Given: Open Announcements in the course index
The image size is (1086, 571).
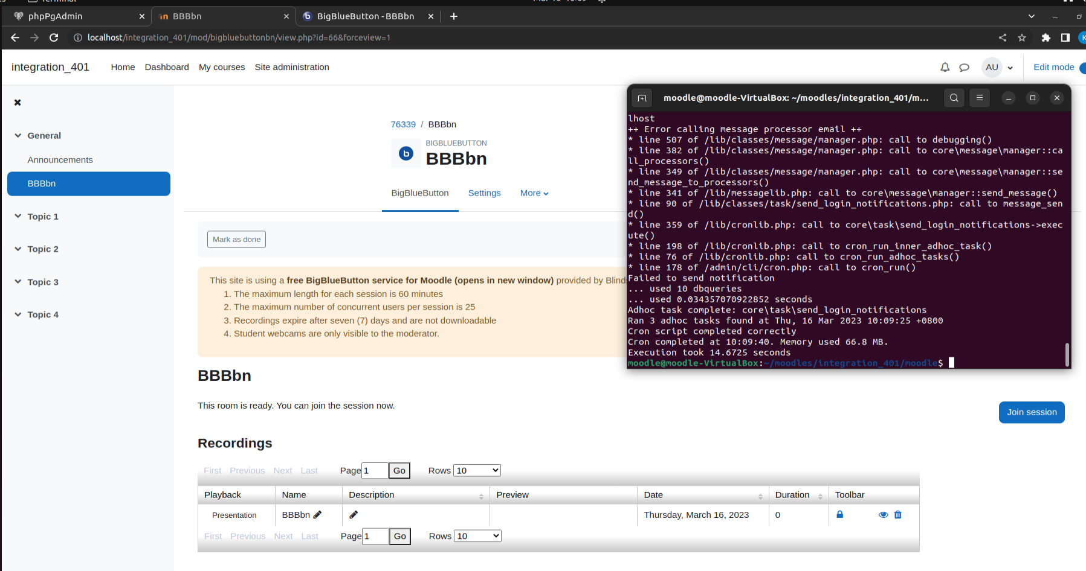Looking at the screenshot, I should [x=60, y=160].
